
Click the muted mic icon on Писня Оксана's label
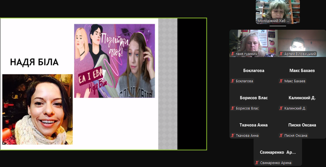click(281, 136)
